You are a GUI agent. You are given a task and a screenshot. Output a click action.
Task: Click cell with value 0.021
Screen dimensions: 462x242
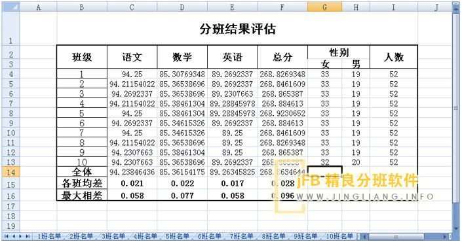pos(132,184)
